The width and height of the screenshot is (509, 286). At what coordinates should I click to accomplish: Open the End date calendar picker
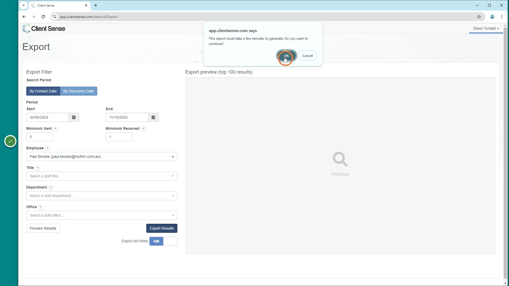153,117
